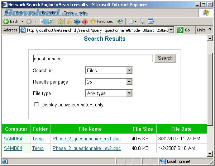Click the Search button beside the query box

(x=165, y=58)
